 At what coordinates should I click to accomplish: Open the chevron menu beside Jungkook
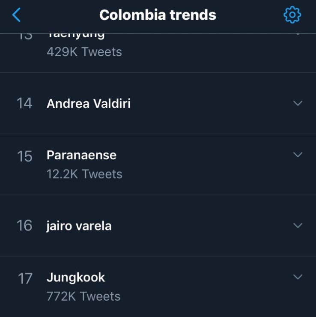[298, 277]
